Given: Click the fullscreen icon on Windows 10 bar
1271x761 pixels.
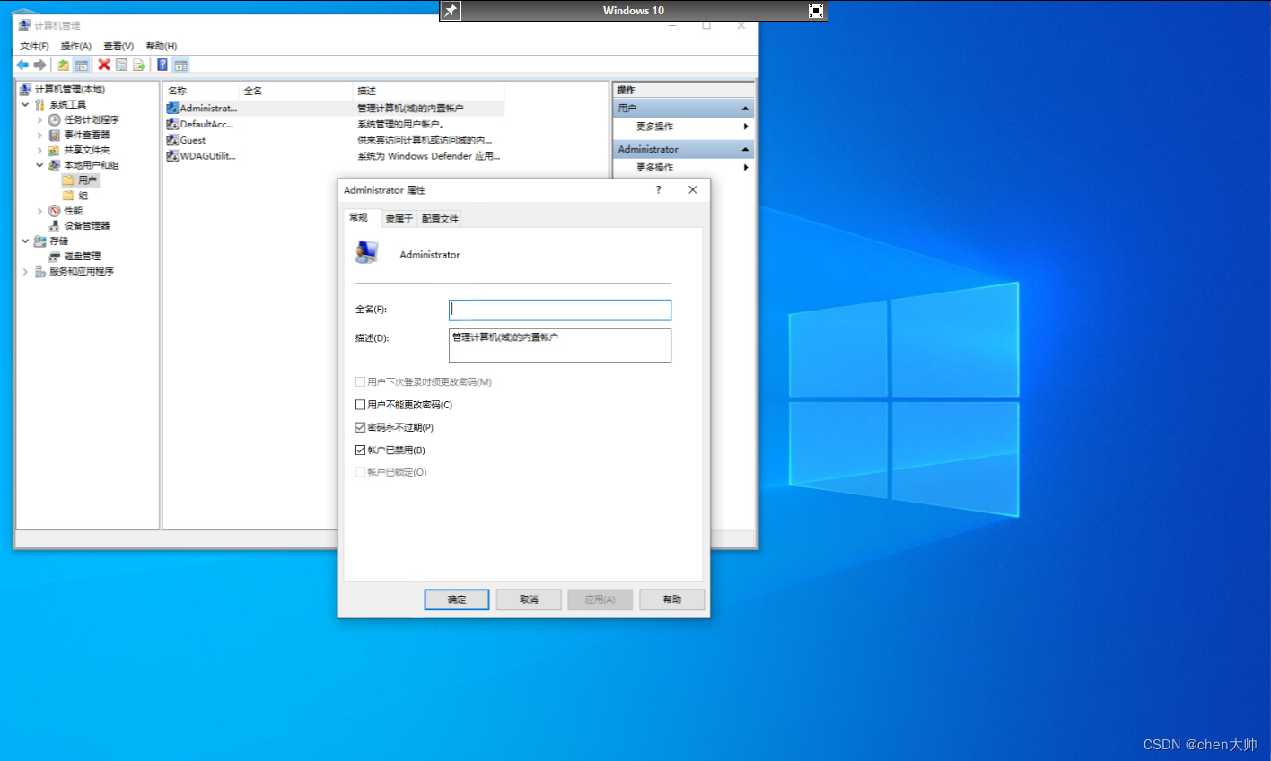Looking at the screenshot, I should coord(816,11).
